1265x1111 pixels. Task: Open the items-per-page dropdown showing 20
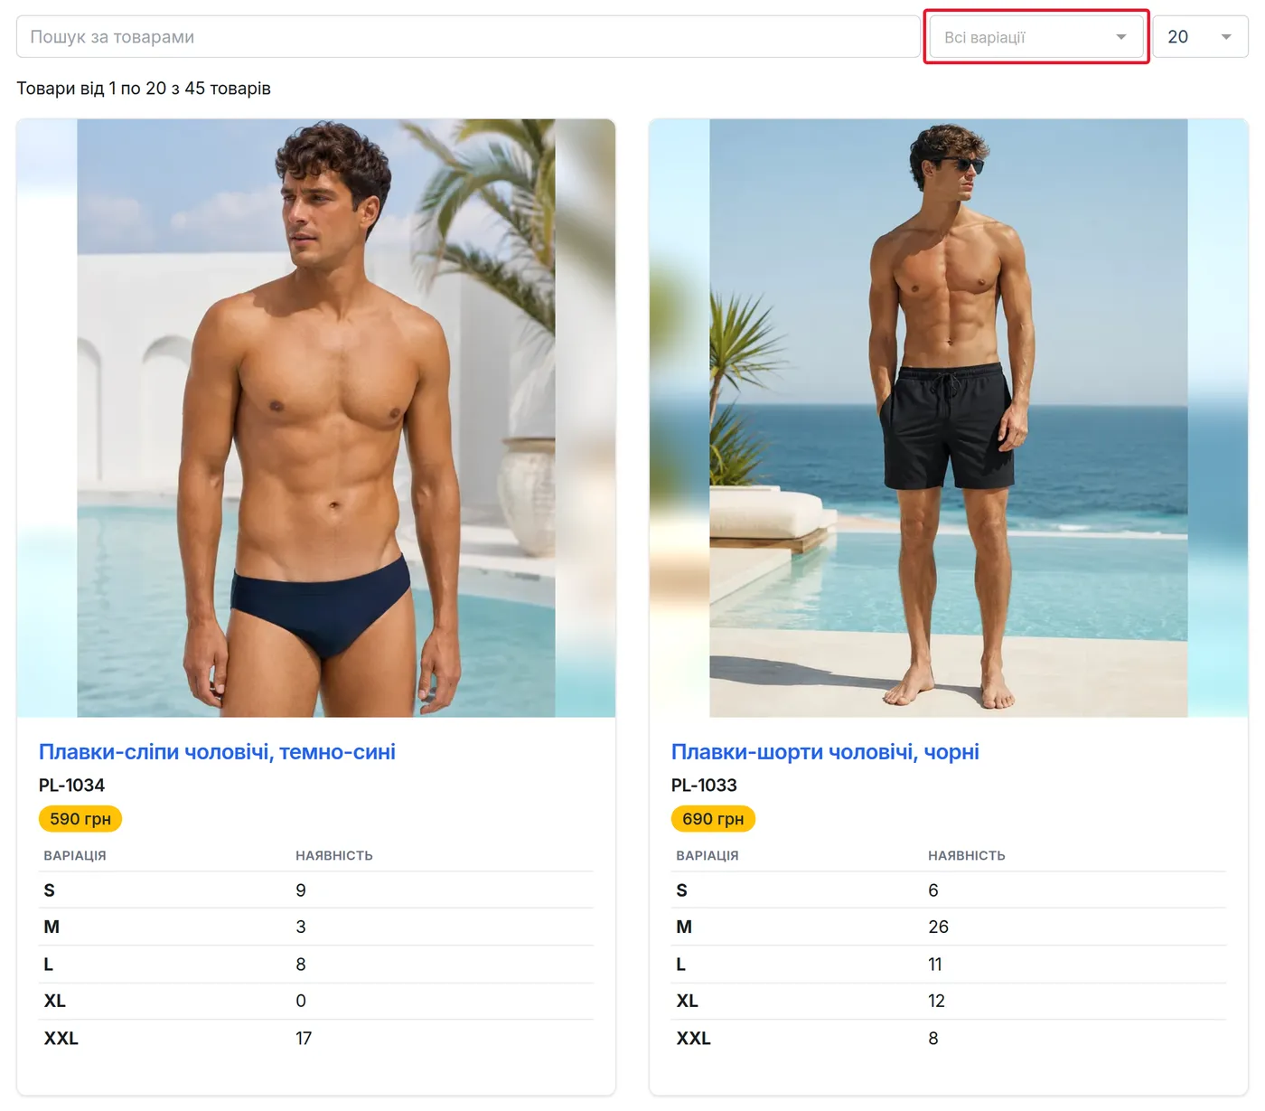click(1200, 37)
